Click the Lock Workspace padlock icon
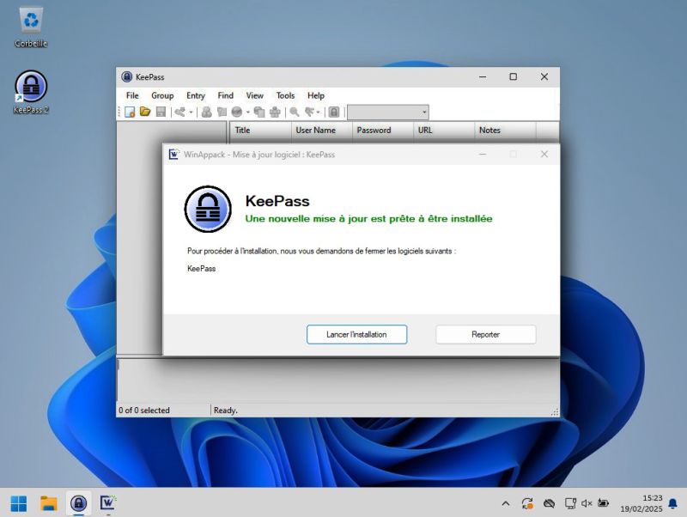This screenshot has width=687, height=517. point(334,112)
